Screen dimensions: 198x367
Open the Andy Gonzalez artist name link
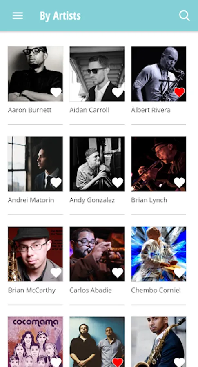tap(92, 200)
